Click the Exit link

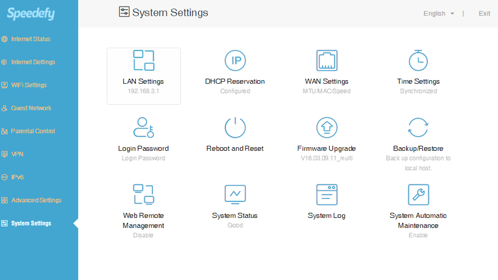coord(484,13)
